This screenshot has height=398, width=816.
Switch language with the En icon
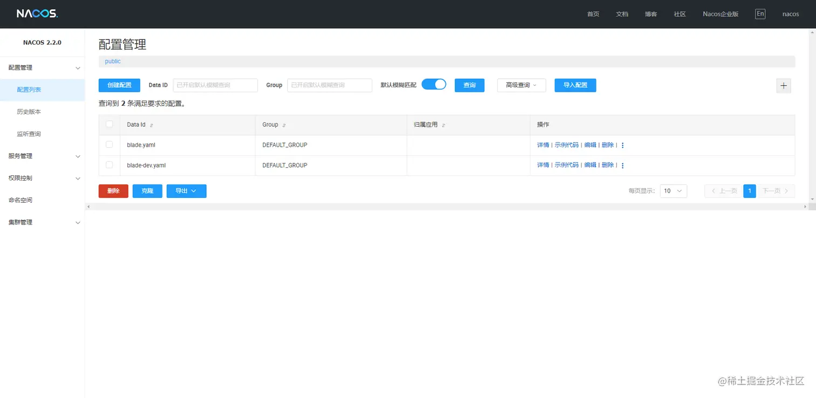(x=760, y=14)
